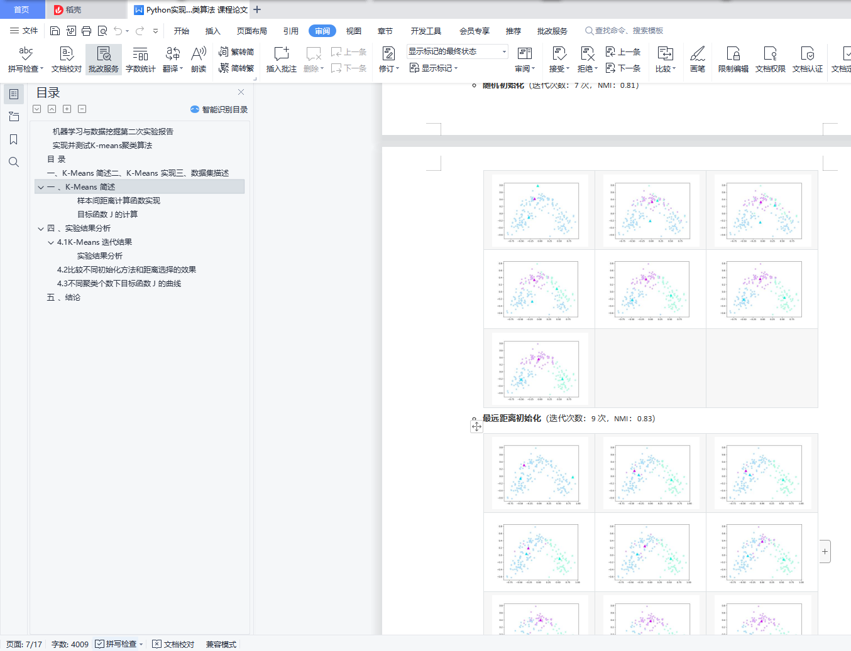Open 文档校对 document proofreading
The height and width of the screenshot is (651, 851).
(x=67, y=60)
